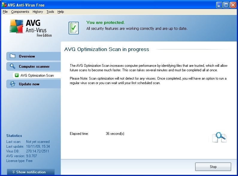Open the File menu
The width and height of the screenshot is (238, 176).
(5, 12)
